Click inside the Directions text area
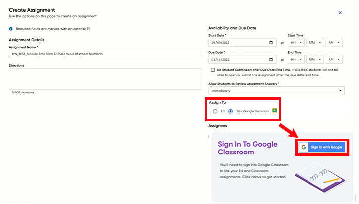The height and width of the screenshot is (204, 359). coord(105,79)
